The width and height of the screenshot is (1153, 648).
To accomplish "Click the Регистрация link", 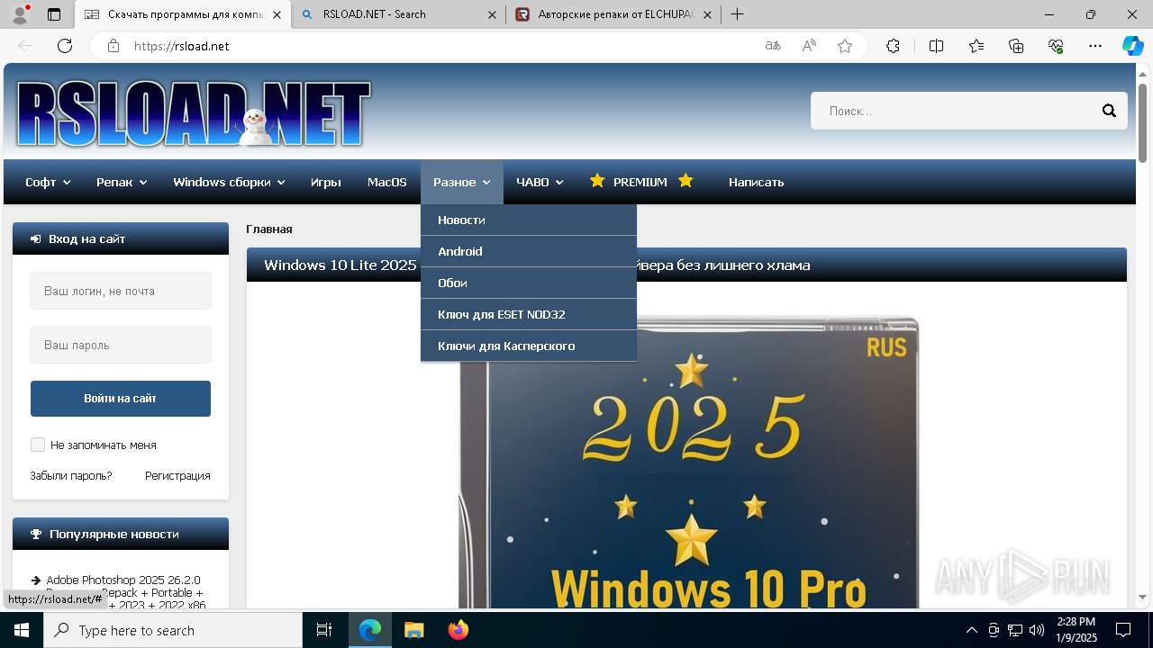I will point(177,475).
